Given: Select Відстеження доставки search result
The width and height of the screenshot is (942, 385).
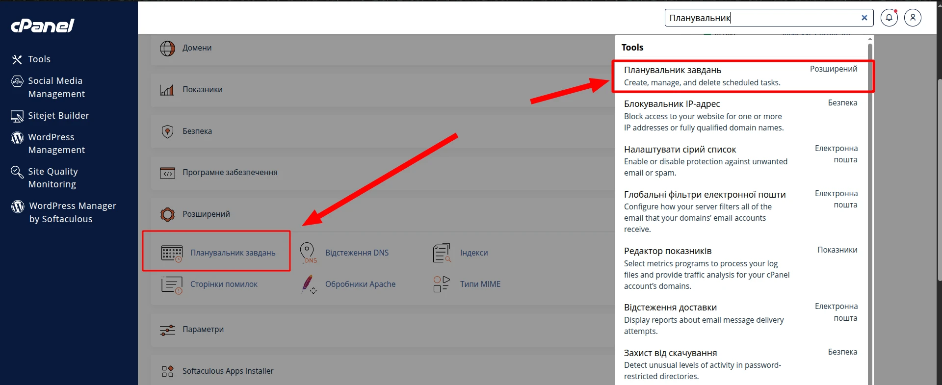Looking at the screenshot, I should (x=741, y=319).
